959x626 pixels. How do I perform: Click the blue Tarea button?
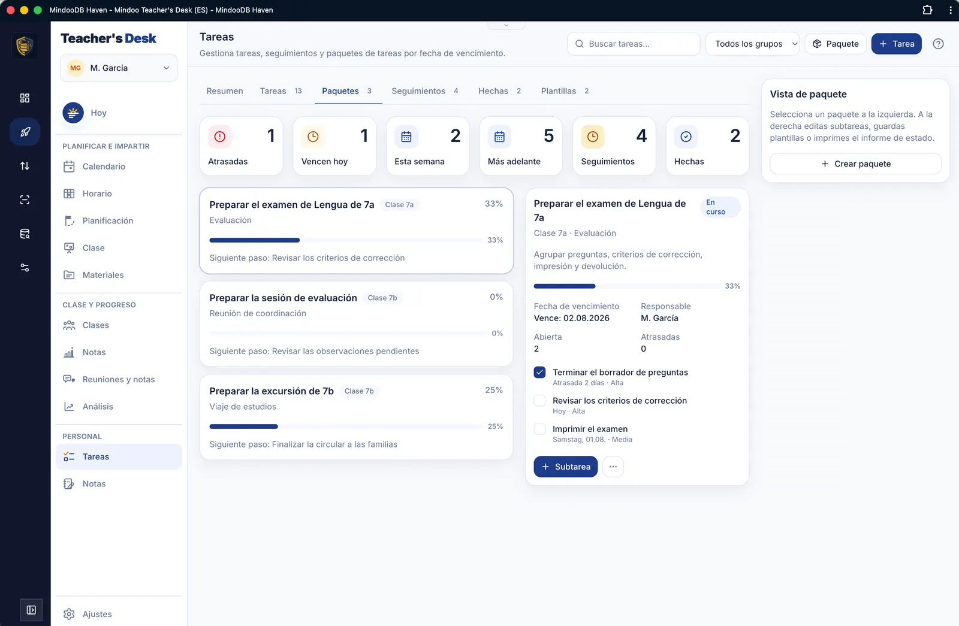[896, 44]
